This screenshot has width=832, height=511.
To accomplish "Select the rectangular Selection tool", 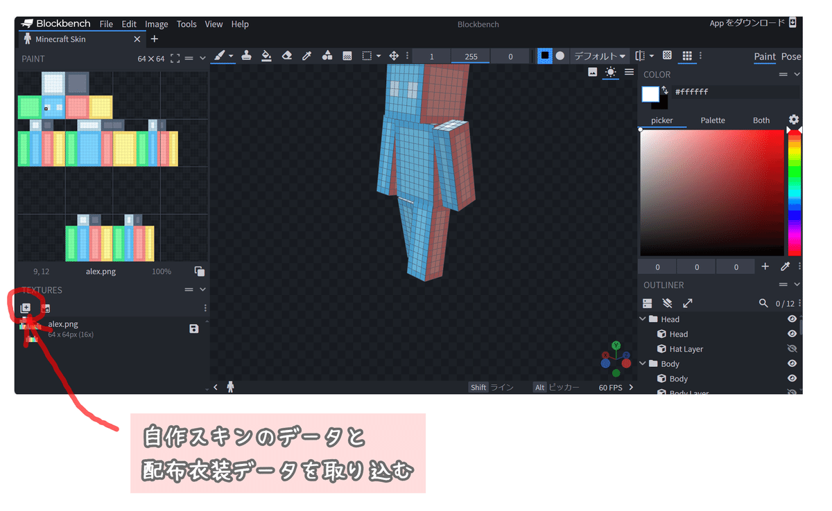I will point(367,56).
